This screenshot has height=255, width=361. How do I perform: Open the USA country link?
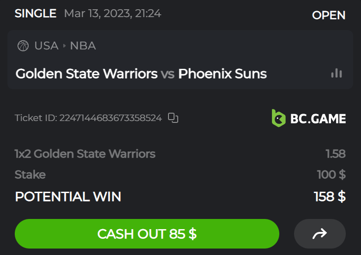(x=46, y=46)
